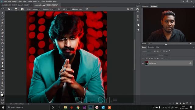Select the Elliptical Marquee tool
Image resolution: width=195 pixels, height=110 pixels.
coord(2,16)
